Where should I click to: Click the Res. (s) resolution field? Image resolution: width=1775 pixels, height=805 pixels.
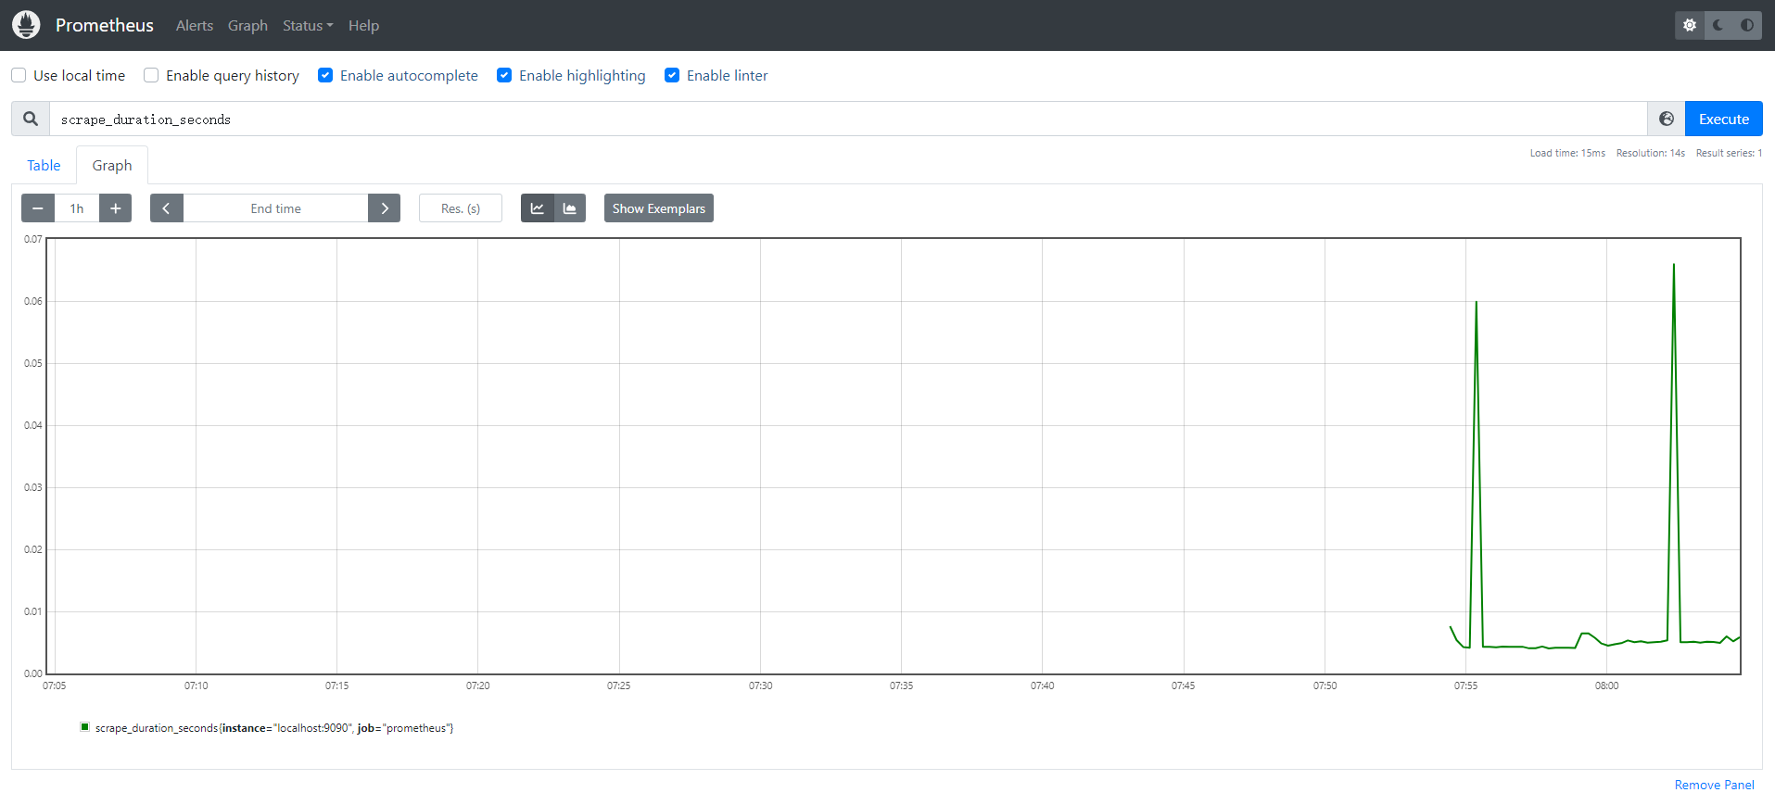[x=461, y=208]
